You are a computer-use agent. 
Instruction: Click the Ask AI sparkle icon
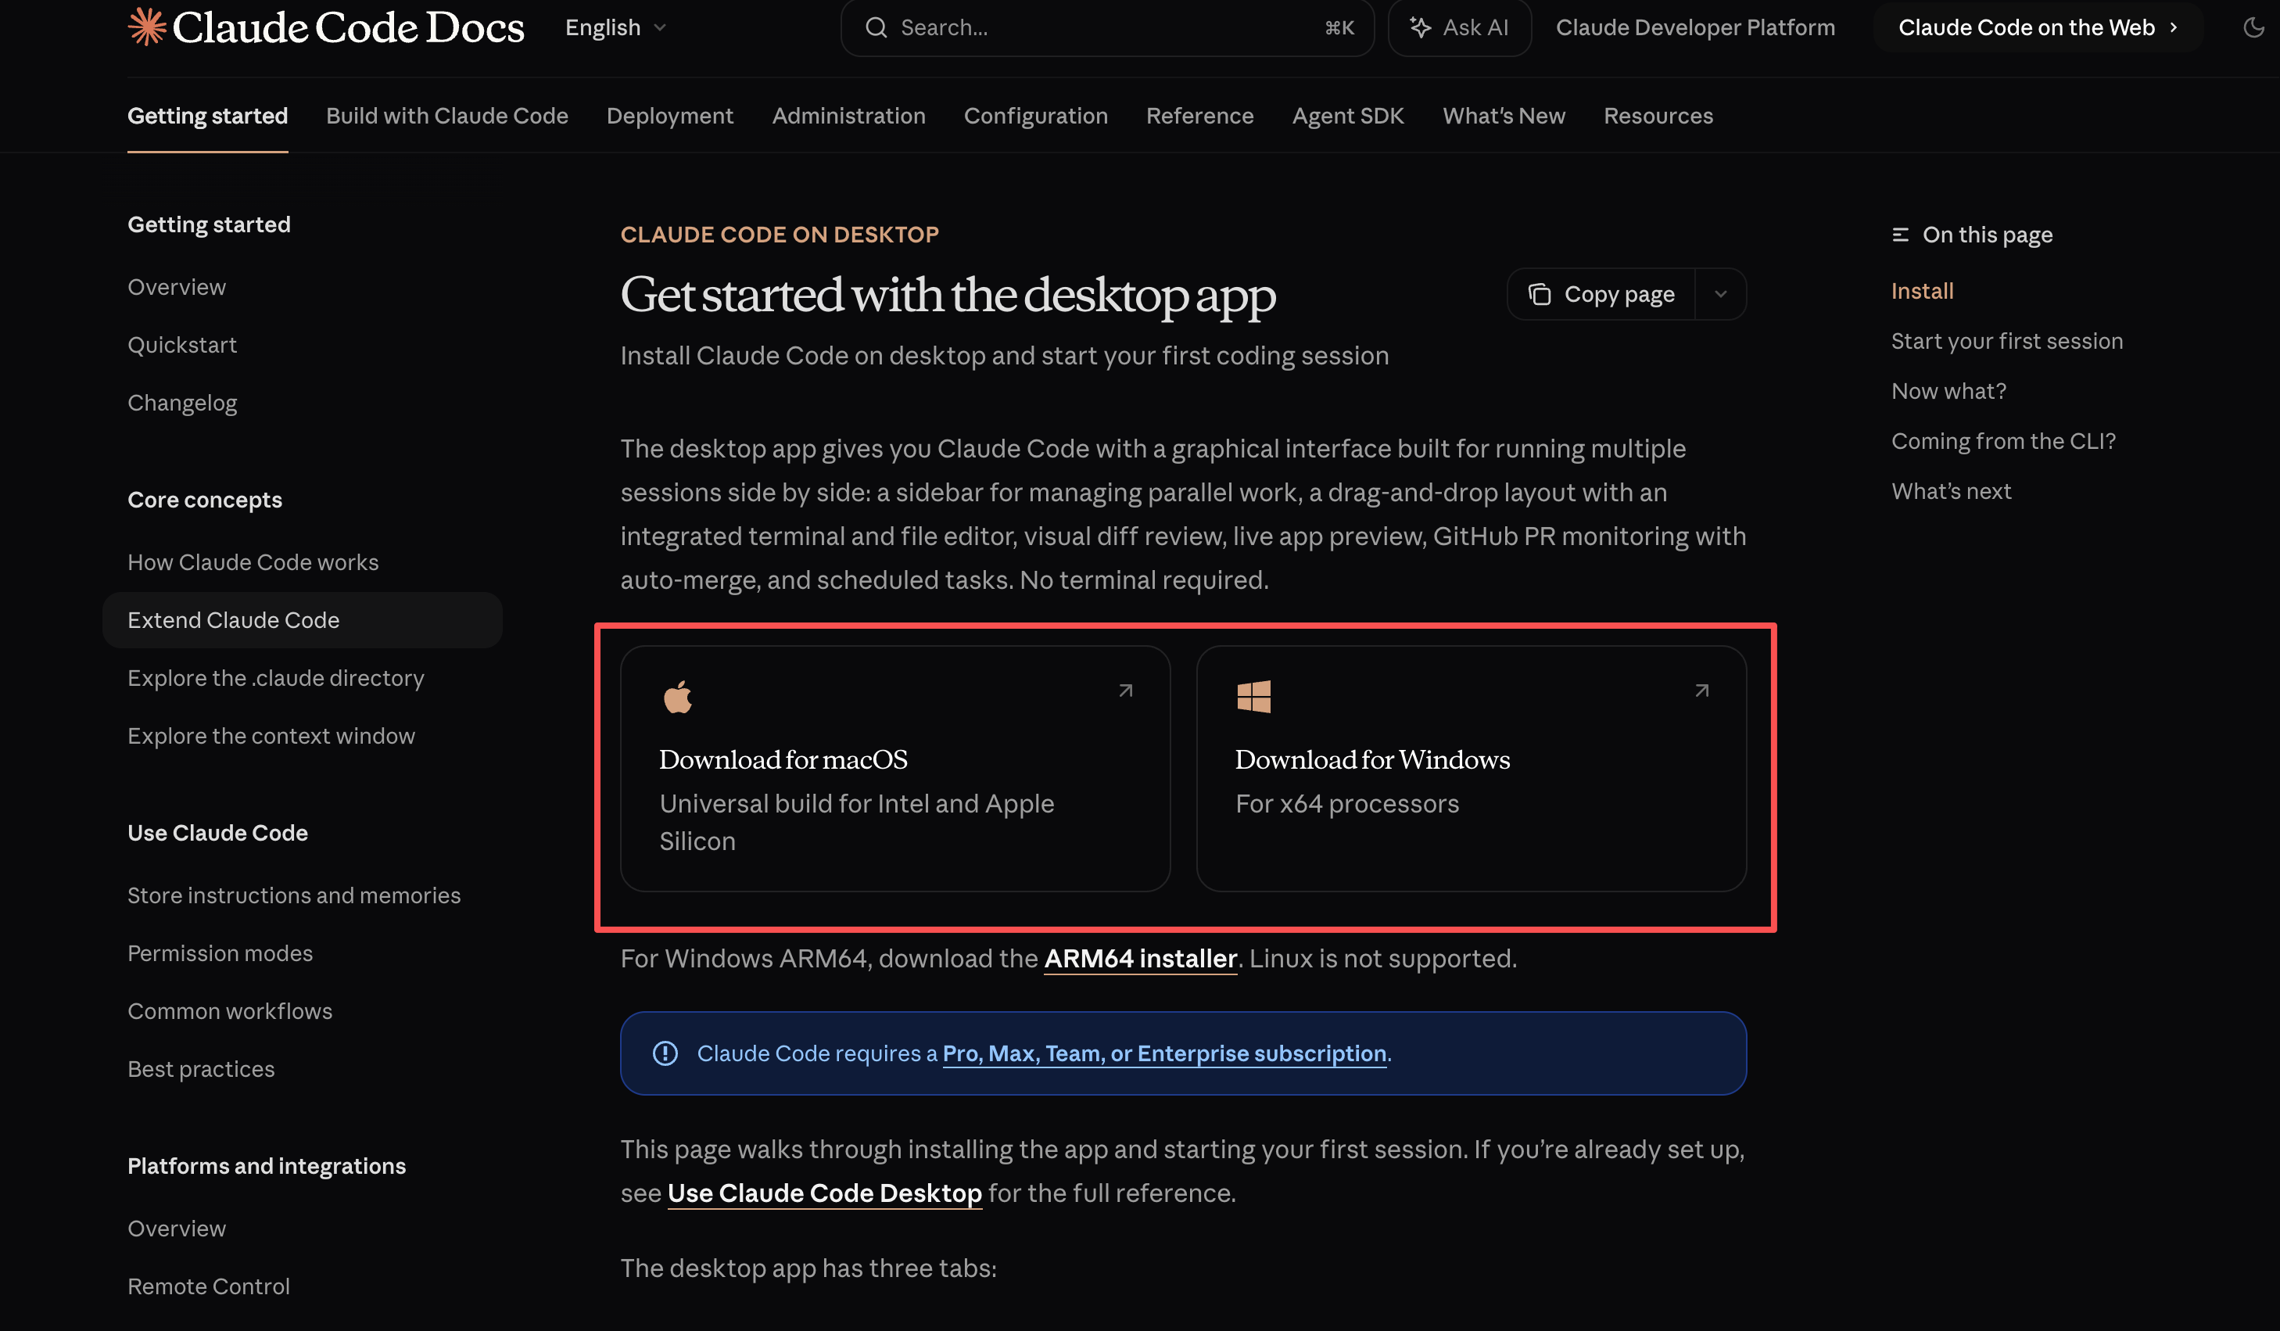[1421, 28]
